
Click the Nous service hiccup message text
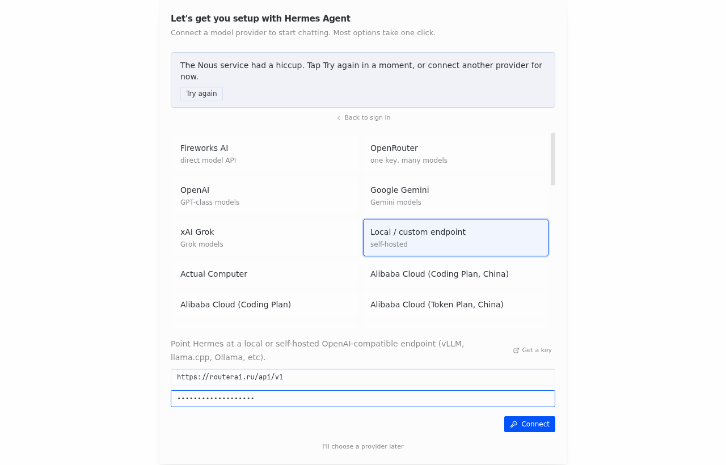pos(361,71)
